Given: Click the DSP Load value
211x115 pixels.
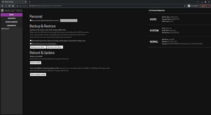Looking at the screenshot, I should point(171,21).
